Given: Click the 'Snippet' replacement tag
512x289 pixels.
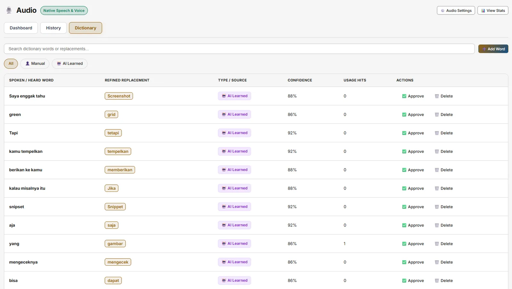Looking at the screenshot, I should point(115,207).
